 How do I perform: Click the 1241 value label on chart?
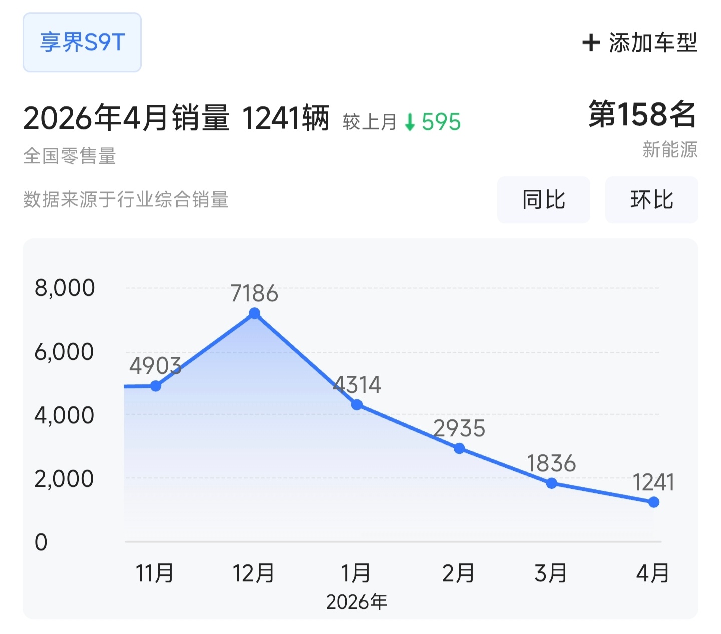pyautogui.click(x=653, y=483)
